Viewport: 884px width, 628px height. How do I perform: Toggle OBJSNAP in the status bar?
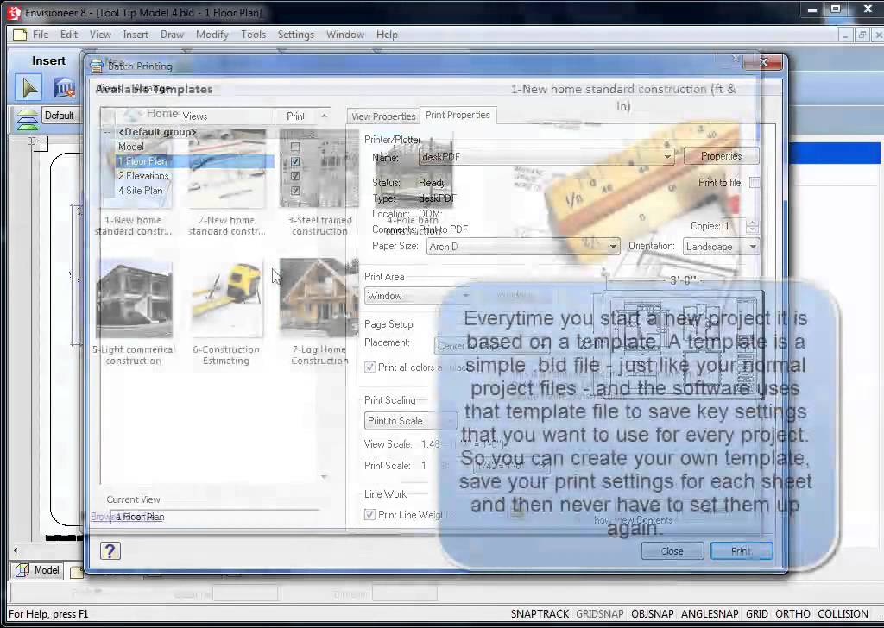[653, 614]
